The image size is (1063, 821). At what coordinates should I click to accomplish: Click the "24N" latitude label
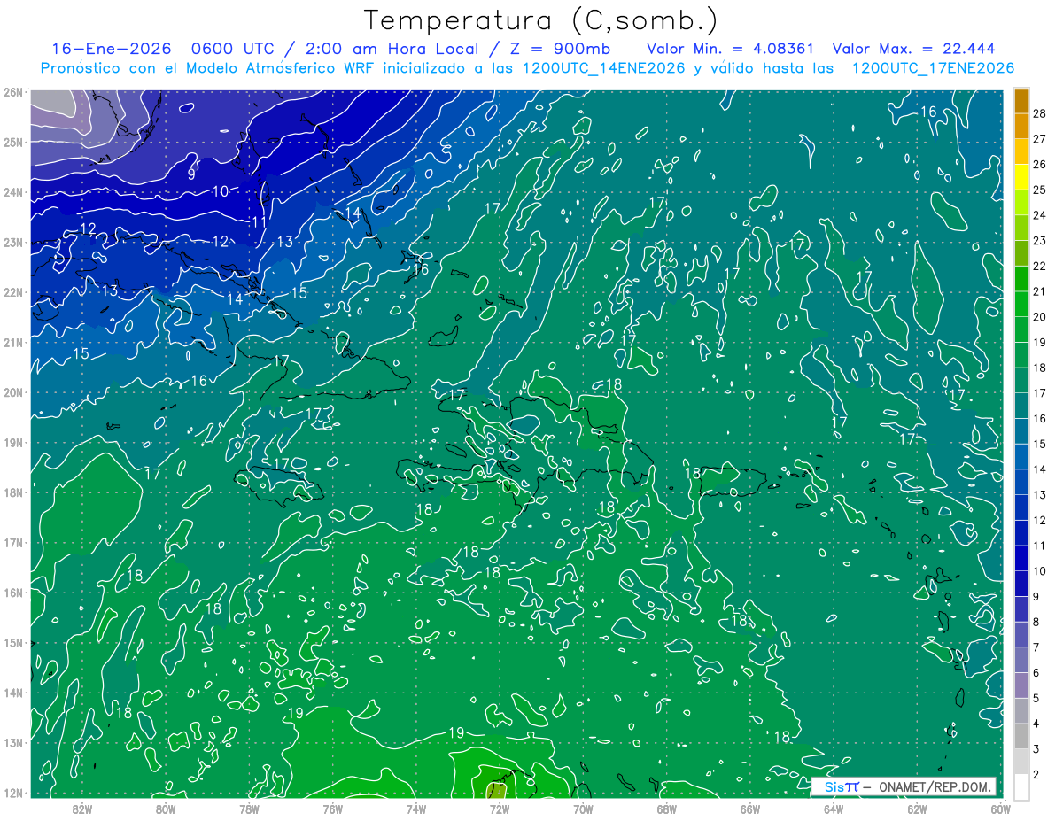(x=13, y=192)
